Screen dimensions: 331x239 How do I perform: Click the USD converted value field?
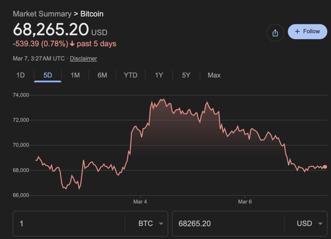pyautogui.click(x=226, y=224)
